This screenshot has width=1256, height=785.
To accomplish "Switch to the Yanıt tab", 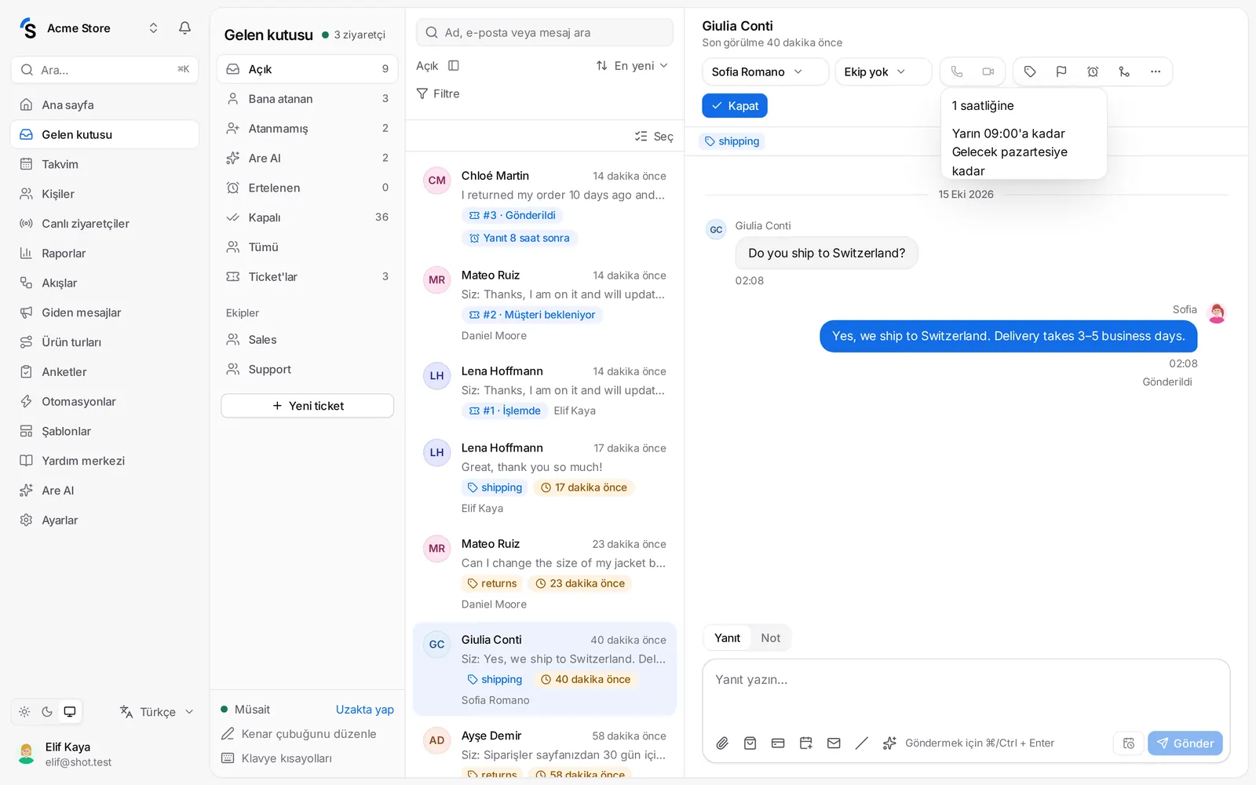I will click(x=727, y=638).
